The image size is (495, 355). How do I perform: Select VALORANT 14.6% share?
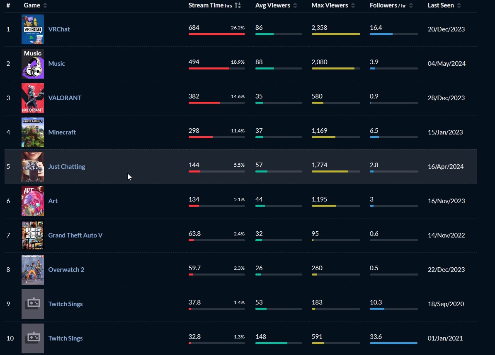[238, 96]
